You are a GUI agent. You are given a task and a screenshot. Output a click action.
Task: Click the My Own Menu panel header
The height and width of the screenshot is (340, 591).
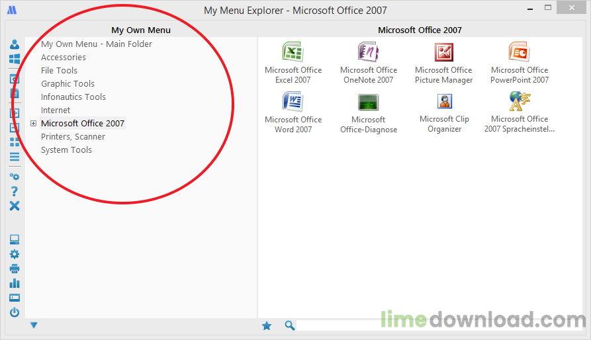(x=141, y=30)
